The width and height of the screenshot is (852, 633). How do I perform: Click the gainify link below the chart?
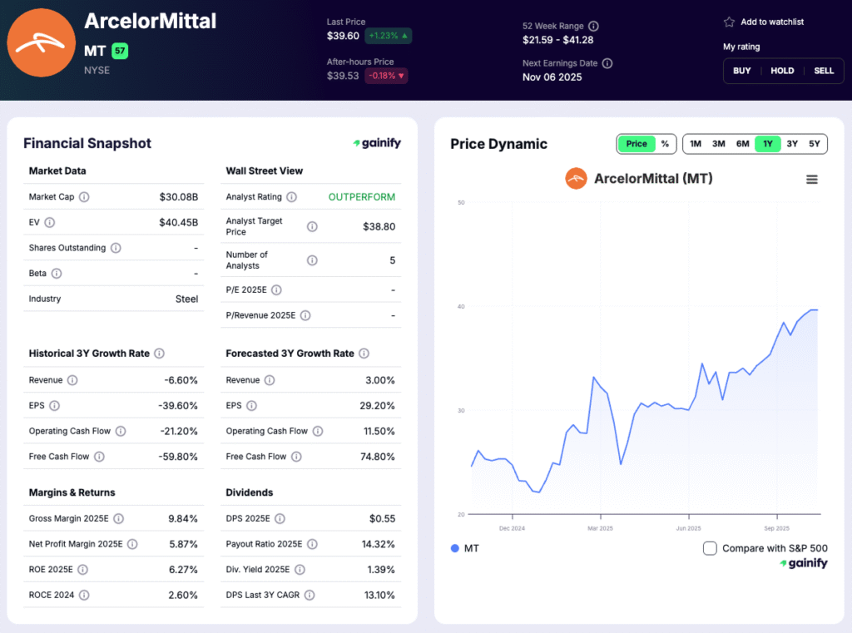coord(804,563)
